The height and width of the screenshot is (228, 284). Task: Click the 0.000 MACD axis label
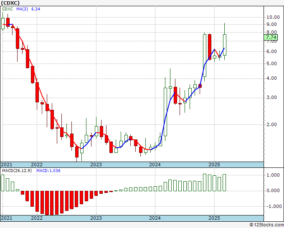point(273,191)
